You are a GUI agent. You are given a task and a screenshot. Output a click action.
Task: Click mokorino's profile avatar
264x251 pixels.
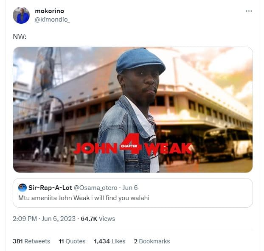pos(21,15)
